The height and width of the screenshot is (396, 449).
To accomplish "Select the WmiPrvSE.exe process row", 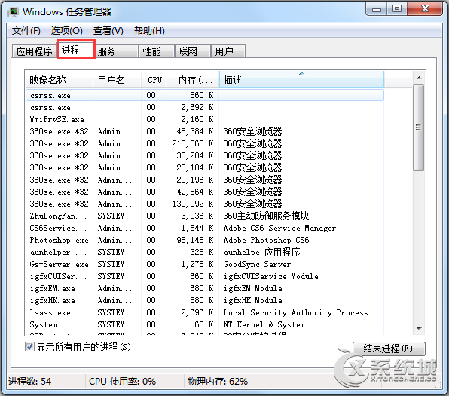I will click(x=205, y=119).
